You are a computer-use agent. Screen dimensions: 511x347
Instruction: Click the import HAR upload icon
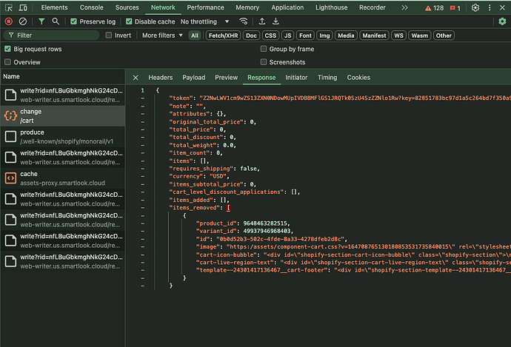262,21
